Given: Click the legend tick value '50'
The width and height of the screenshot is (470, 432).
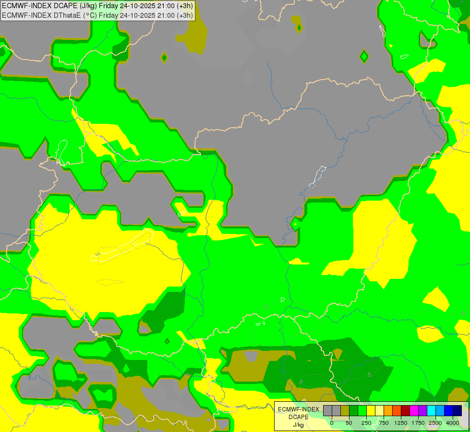Looking at the screenshot, I should coord(349,423).
